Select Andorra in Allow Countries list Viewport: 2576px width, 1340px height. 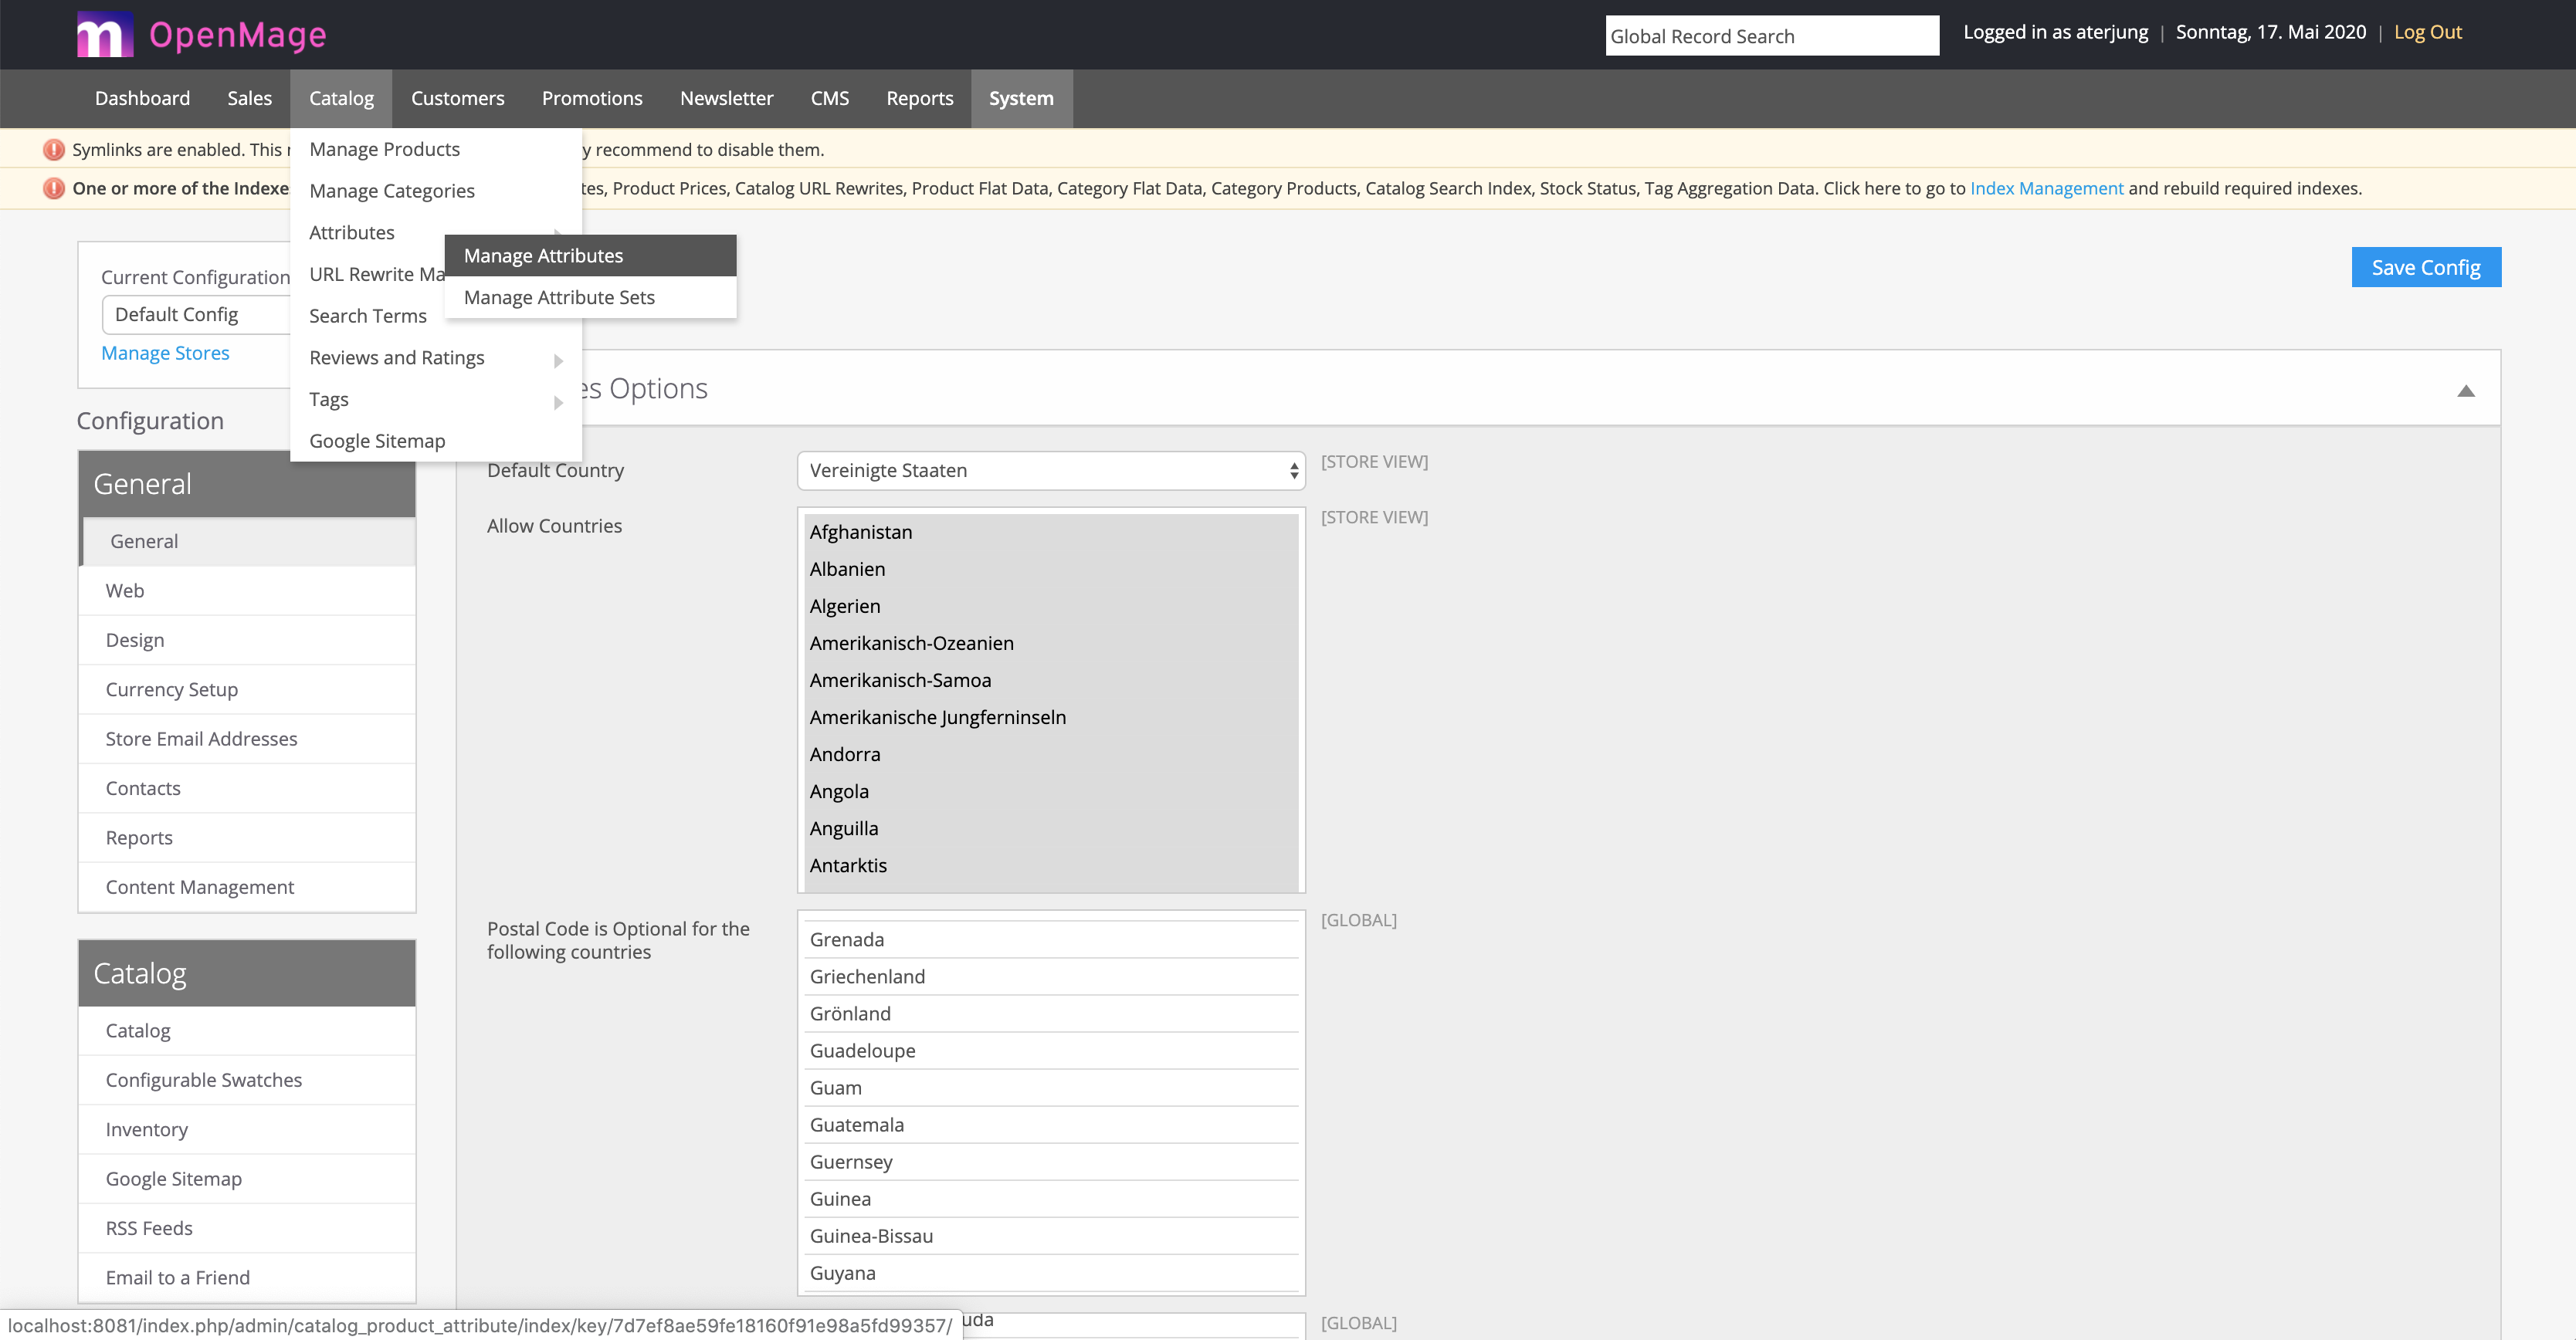coord(1051,754)
